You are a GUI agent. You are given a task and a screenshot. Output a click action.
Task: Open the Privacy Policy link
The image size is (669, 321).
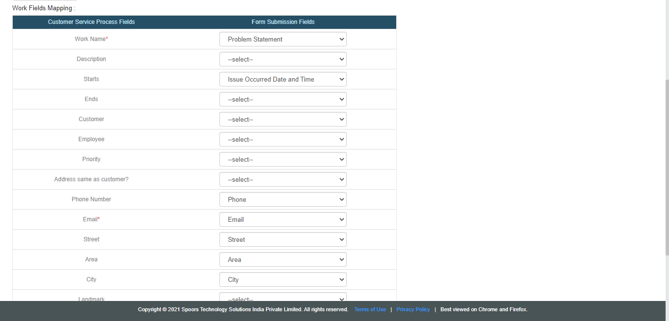[413, 309]
